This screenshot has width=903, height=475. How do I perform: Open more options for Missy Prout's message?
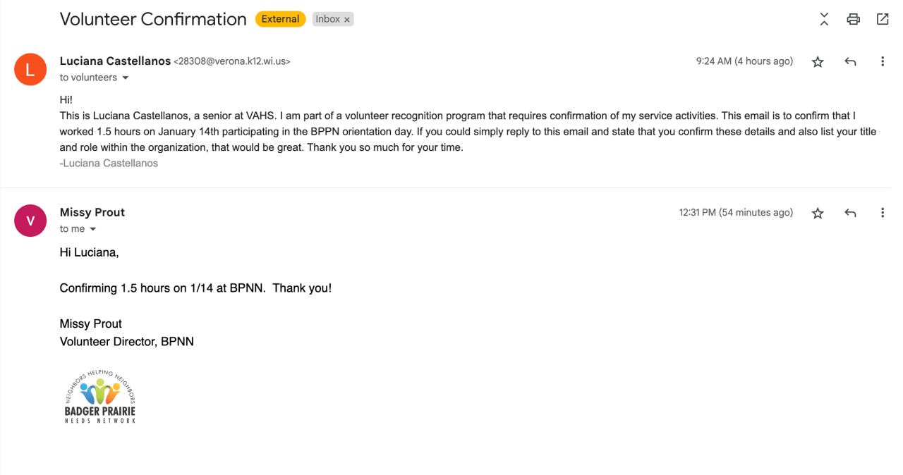coord(882,213)
